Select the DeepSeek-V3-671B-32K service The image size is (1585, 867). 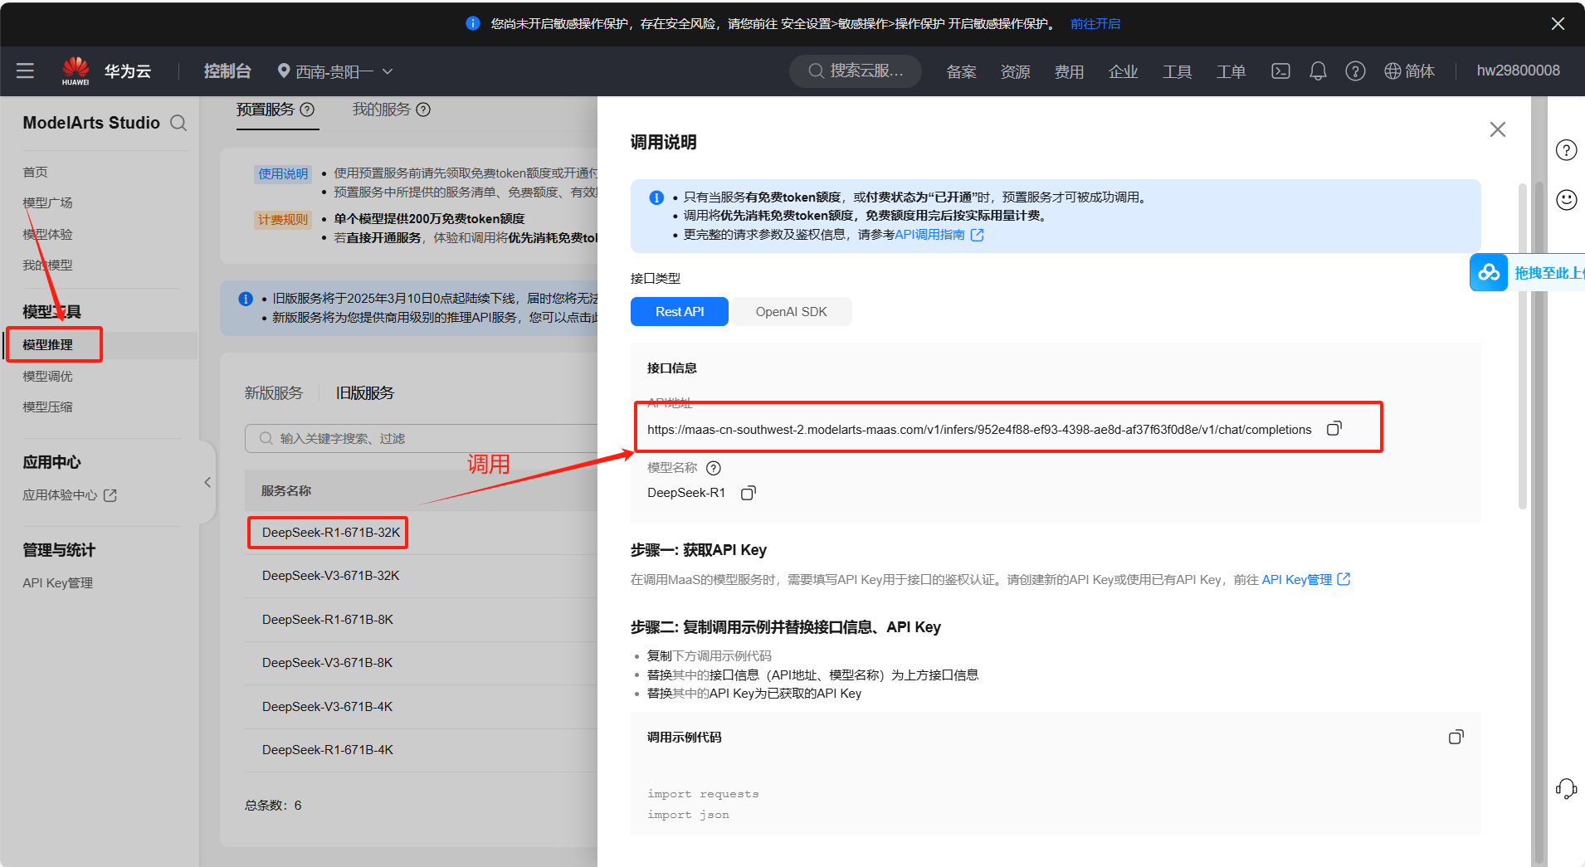point(329,575)
